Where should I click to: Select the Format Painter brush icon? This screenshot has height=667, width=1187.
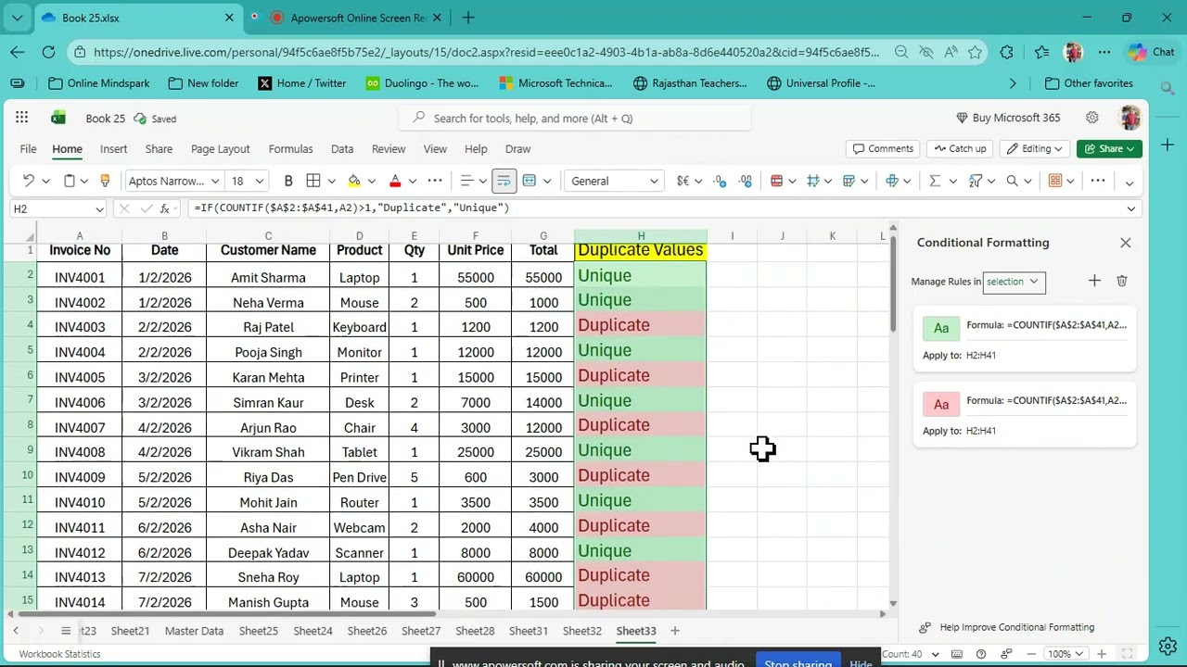tap(105, 181)
